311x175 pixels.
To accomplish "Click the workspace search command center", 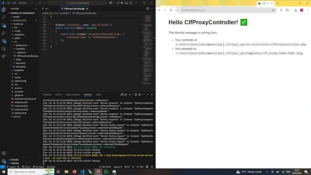I will pos(78,3).
